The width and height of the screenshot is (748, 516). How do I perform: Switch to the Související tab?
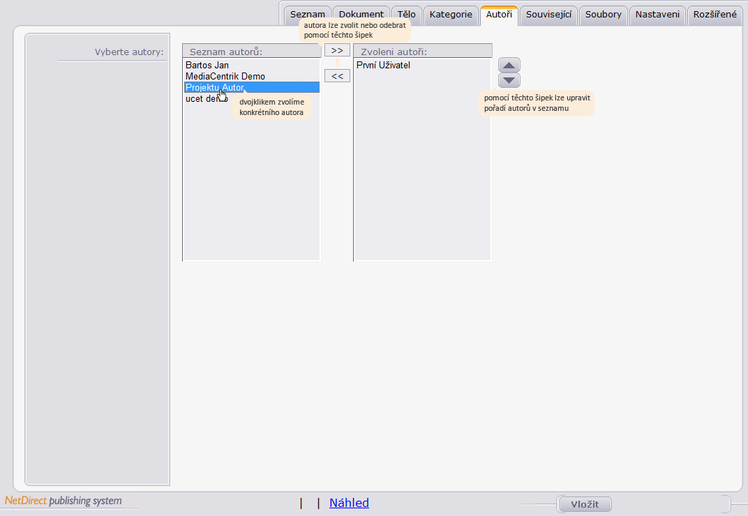(x=548, y=15)
